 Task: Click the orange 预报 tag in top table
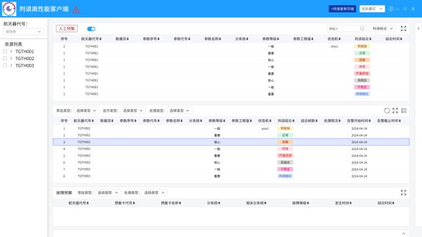point(362,60)
